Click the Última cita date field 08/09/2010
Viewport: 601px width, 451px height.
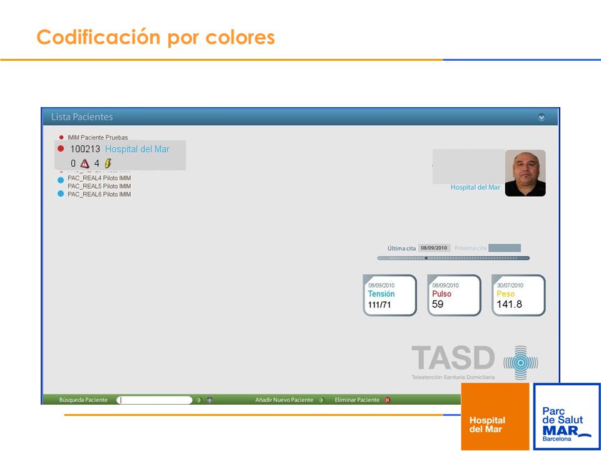coord(434,248)
